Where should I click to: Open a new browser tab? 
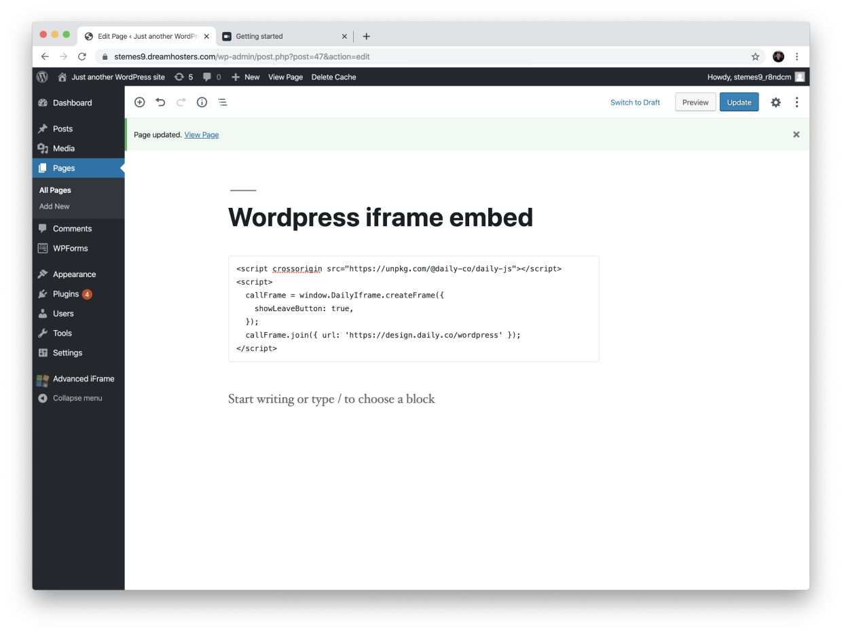click(x=366, y=36)
